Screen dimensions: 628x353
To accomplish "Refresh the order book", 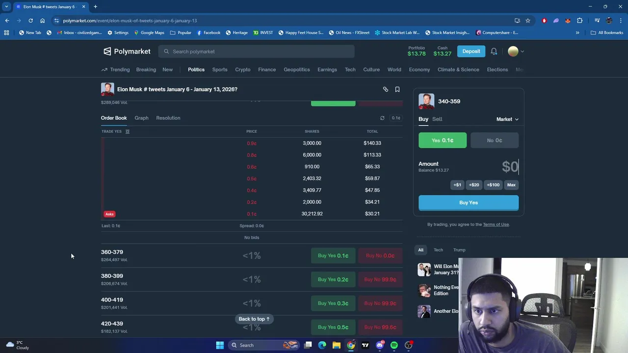I will point(382,118).
